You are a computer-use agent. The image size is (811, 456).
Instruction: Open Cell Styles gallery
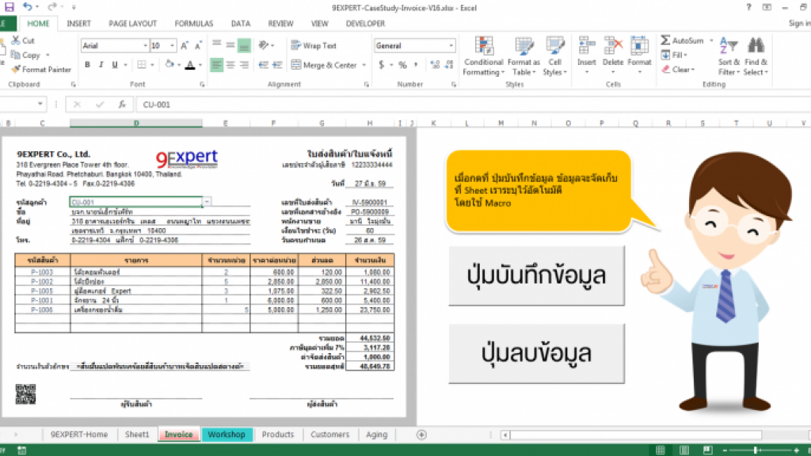click(x=555, y=57)
